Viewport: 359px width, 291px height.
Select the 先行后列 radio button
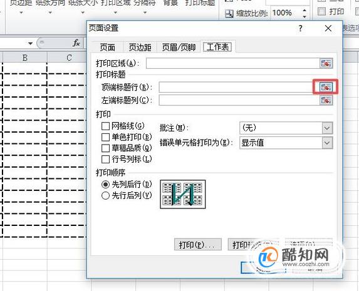point(105,196)
